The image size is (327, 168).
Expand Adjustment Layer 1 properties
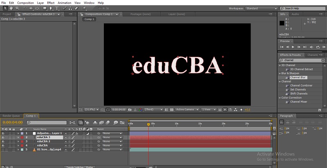tap(18, 133)
